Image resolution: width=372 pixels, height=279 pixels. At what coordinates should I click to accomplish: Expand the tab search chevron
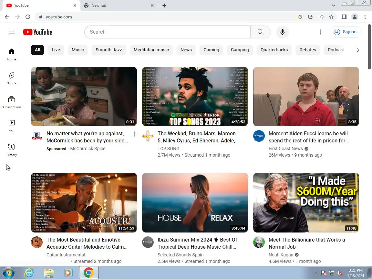click(333, 5)
